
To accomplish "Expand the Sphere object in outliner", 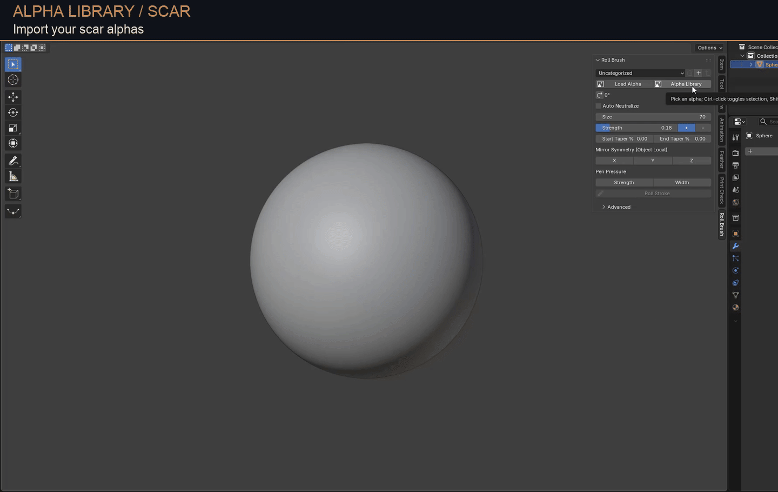I will (x=751, y=65).
